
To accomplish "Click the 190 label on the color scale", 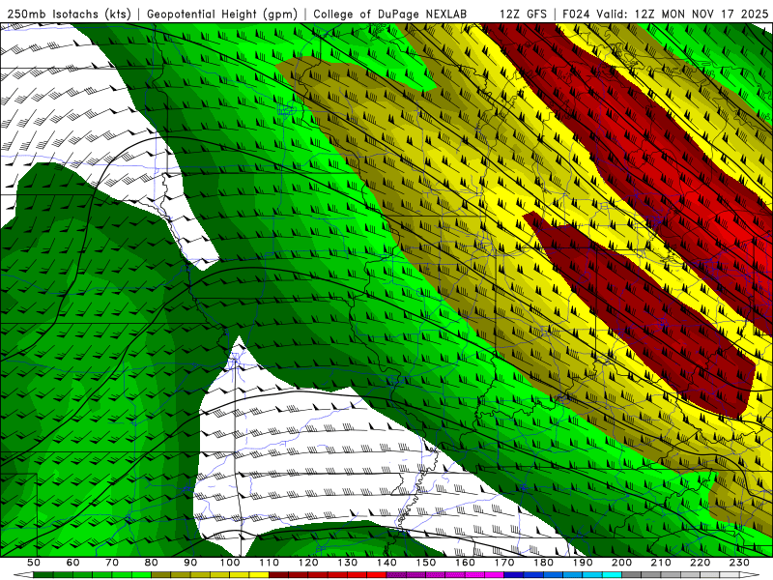I will tap(583, 563).
